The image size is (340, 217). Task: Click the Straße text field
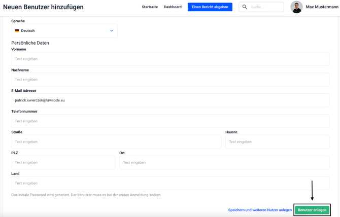[x=116, y=142]
